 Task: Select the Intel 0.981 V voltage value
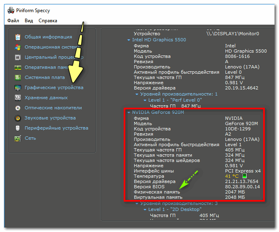(234, 83)
